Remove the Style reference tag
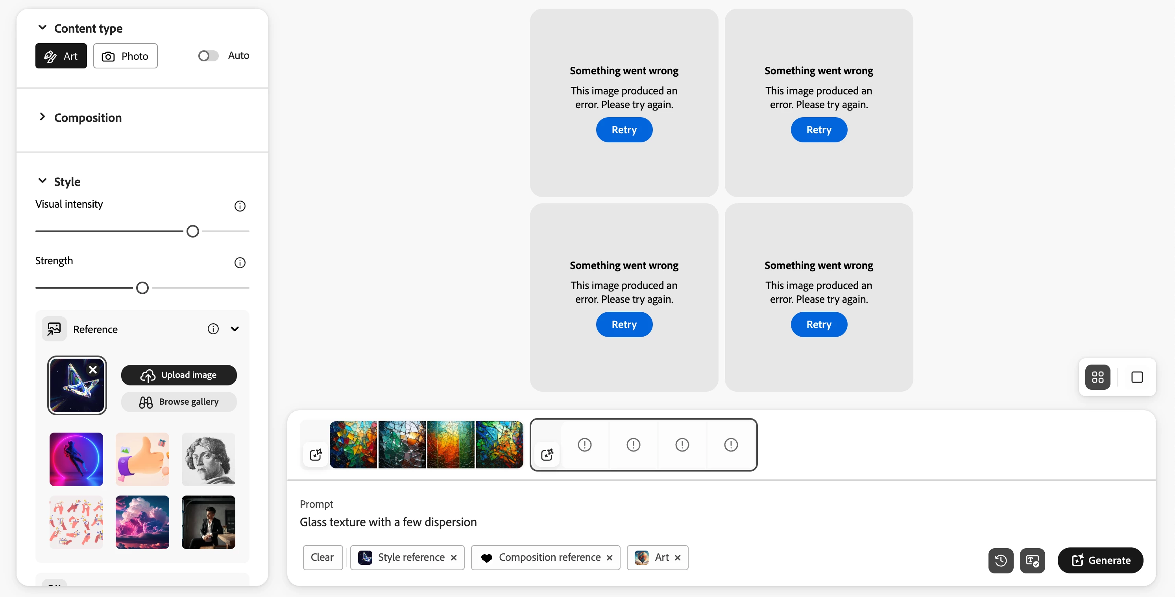 coord(453,557)
